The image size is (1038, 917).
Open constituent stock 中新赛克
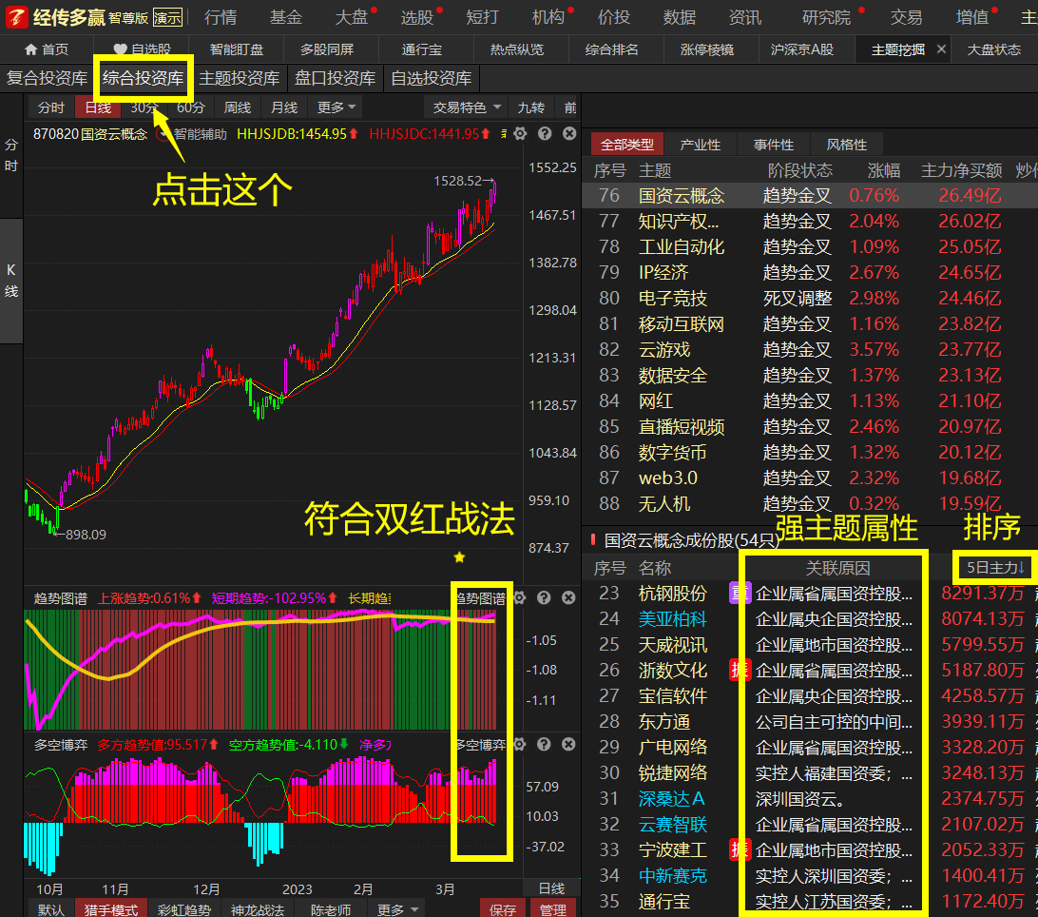673,875
